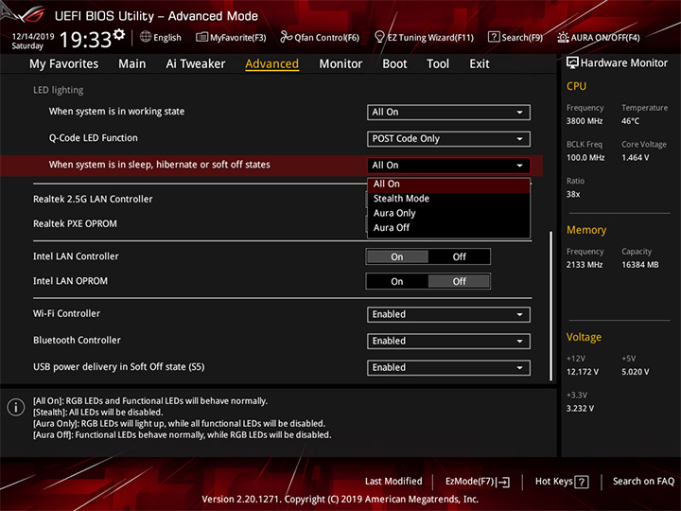Image resolution: width=681 pixels, height=511 pixels.
Task: Select Stealth Mode option
Action: (448, 199)
